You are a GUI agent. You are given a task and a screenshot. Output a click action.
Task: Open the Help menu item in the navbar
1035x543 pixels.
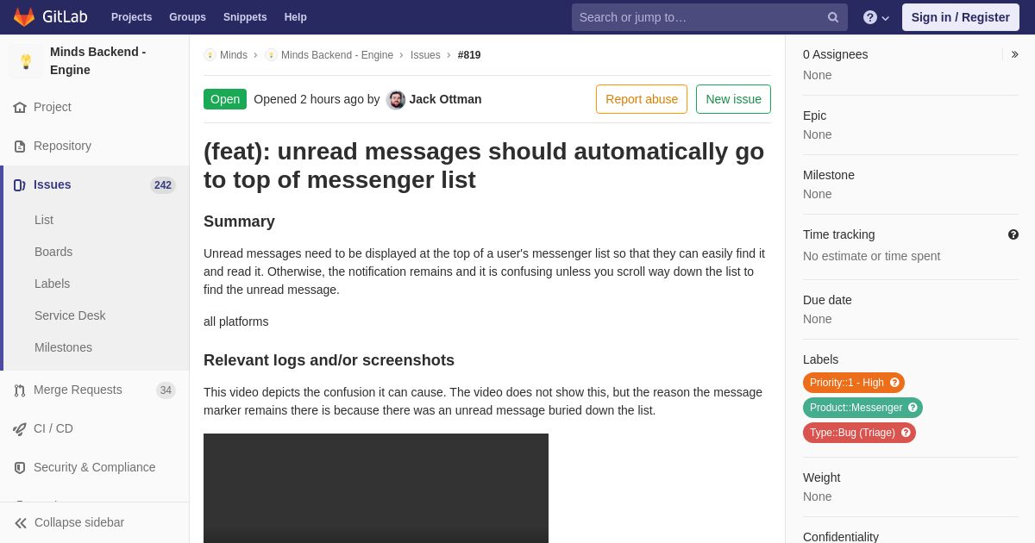(296, 17)
